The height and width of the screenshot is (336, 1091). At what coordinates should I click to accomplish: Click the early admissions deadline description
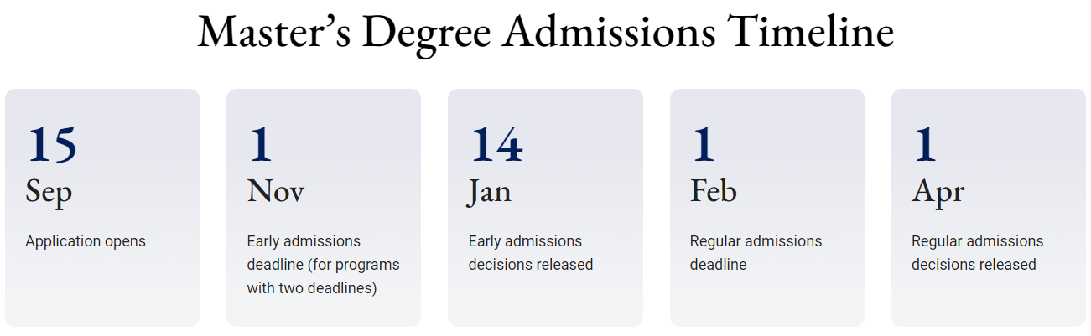tap(324, 265)
